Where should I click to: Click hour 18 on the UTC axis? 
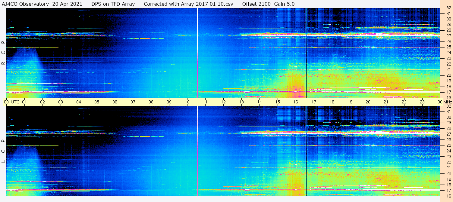pos(332,102)
